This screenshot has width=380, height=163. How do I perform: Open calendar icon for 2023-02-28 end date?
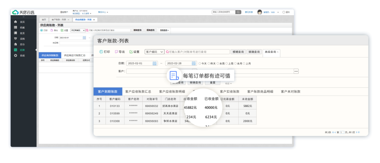pyautogui.click(x=194, y=64)
